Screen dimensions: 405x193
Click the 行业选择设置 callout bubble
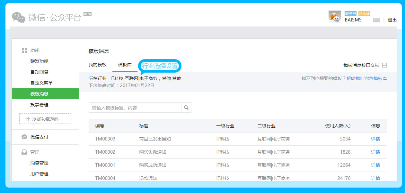[x=160, y=66]
